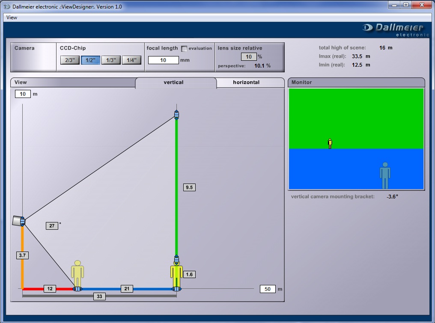The width and height of the screenshot is (435, 323).
Task: Select the 2/3" CCD-Chip button
Action: tap(70, 60)
